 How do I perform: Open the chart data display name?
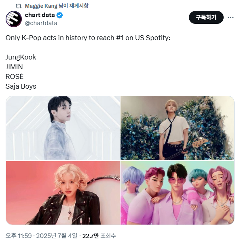point(40,15)
